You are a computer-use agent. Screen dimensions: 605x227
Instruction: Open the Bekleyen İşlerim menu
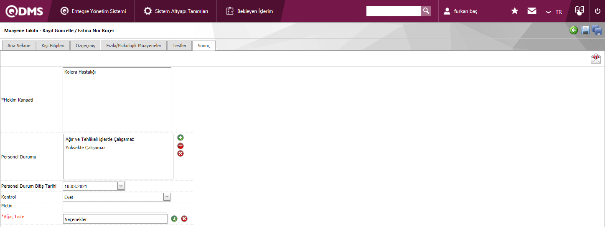tap(250, 11)
